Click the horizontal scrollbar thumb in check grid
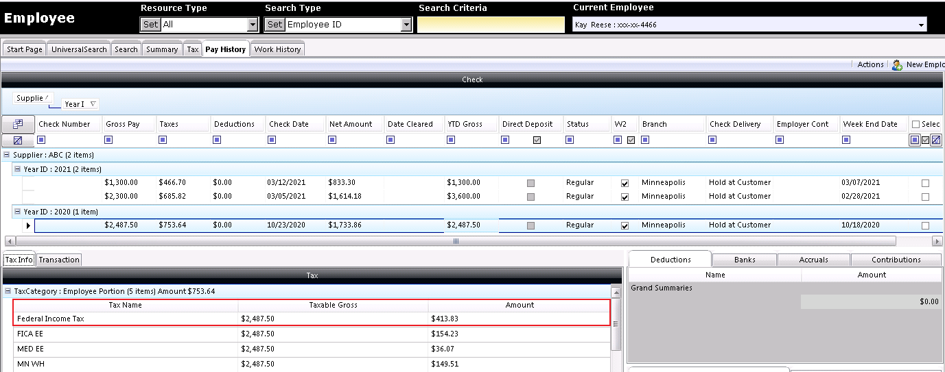 (456, 241)
